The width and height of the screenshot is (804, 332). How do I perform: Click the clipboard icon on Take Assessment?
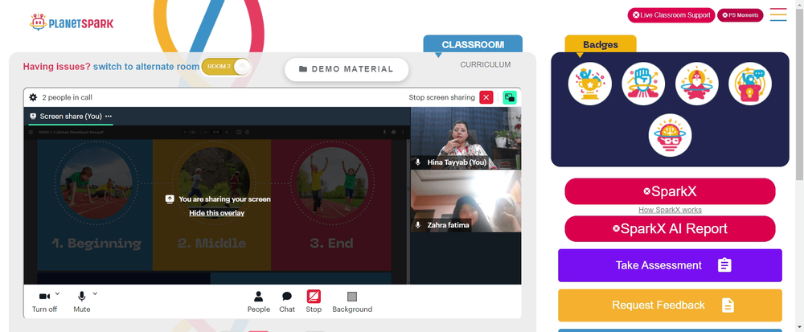click(x=724, y=265)
